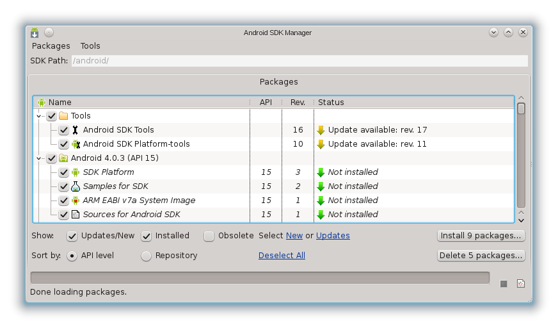
Task: Select New packages link
Action: tap(294, 236)
